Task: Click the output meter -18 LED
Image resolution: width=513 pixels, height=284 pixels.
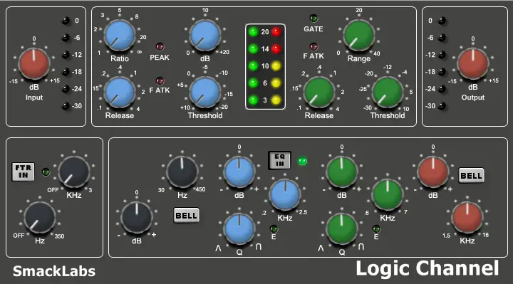Action: pyautogui.click(x=442, y=72)
